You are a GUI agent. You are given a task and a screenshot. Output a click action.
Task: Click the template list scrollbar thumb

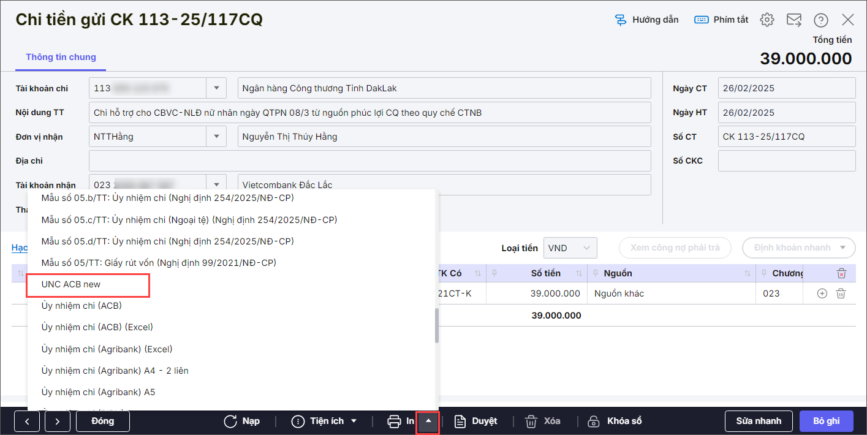point(437,325)
